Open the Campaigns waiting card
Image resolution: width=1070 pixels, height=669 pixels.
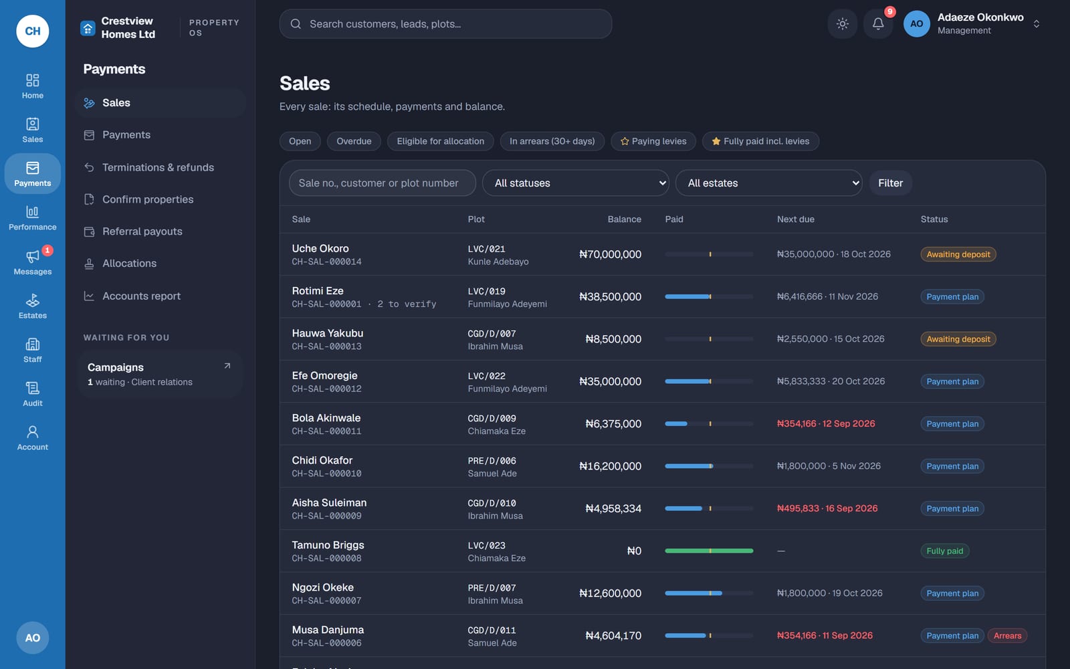pos(159,374)
